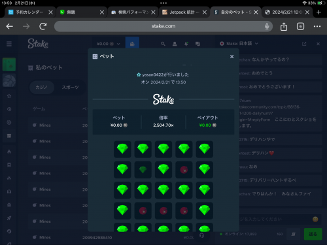Screen dimensions: 327x245
Task: Open the browser share icon
Action: (284, 27)
